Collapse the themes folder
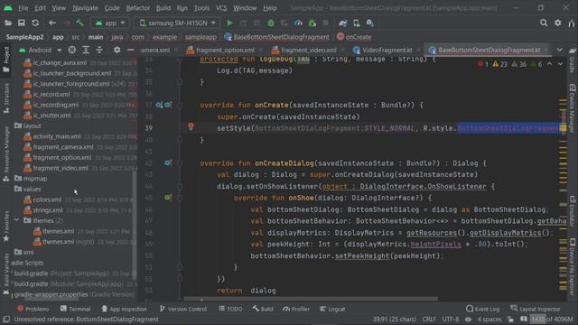Image resolution: width=578 pixels, height=325 pixels. click(x=16, y=220)
